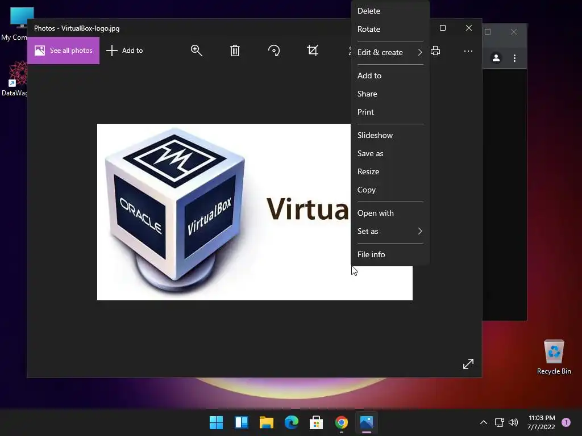
Task: Click the printer icon in Photos toolbar
Action: coord(435,51)
